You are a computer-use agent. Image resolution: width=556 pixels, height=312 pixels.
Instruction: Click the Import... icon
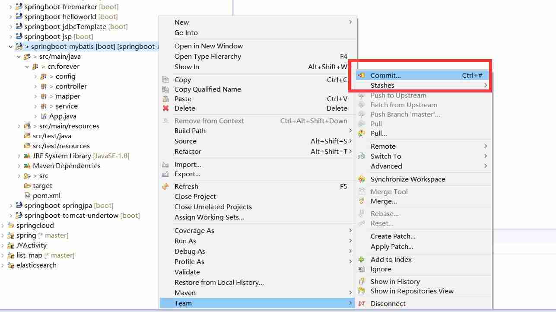[165, 165]
